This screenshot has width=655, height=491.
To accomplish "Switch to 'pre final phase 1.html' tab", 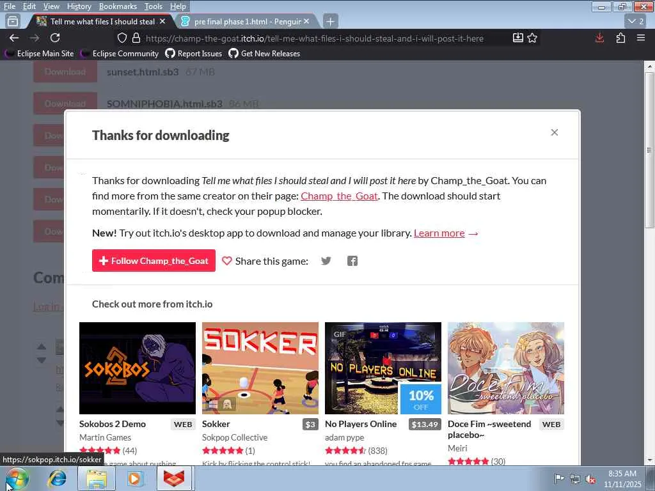I will [x=247, y=21].
